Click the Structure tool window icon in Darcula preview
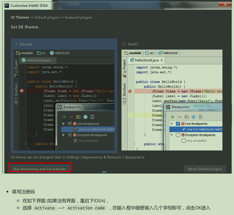Viewport: 234px width, 215px height. point(16,103)
